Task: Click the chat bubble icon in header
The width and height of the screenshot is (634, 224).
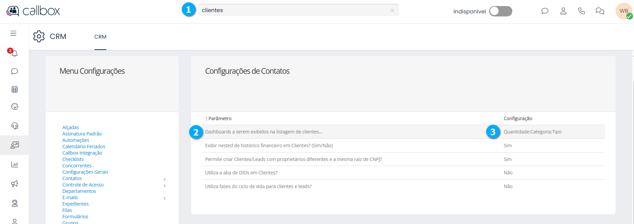Action: click(545, 11)
